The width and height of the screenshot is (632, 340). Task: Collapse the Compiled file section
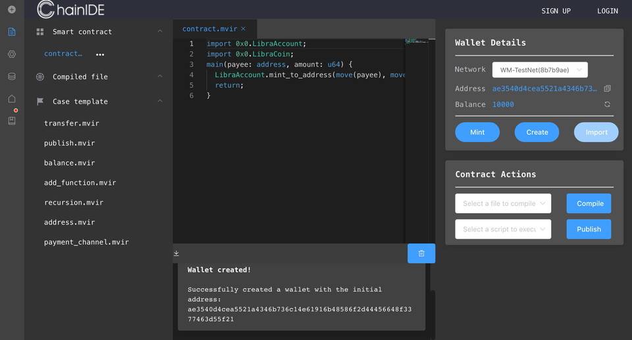click(160, 76)
